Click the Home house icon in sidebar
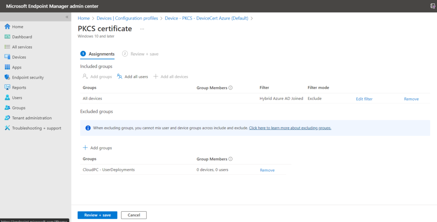 pyautogui.click(x=7, y=27)
